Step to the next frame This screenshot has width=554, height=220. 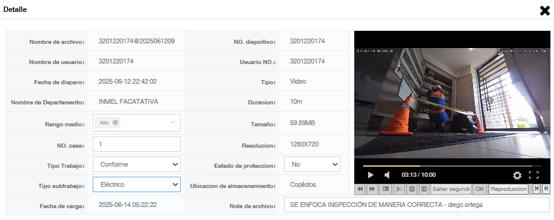424,189
